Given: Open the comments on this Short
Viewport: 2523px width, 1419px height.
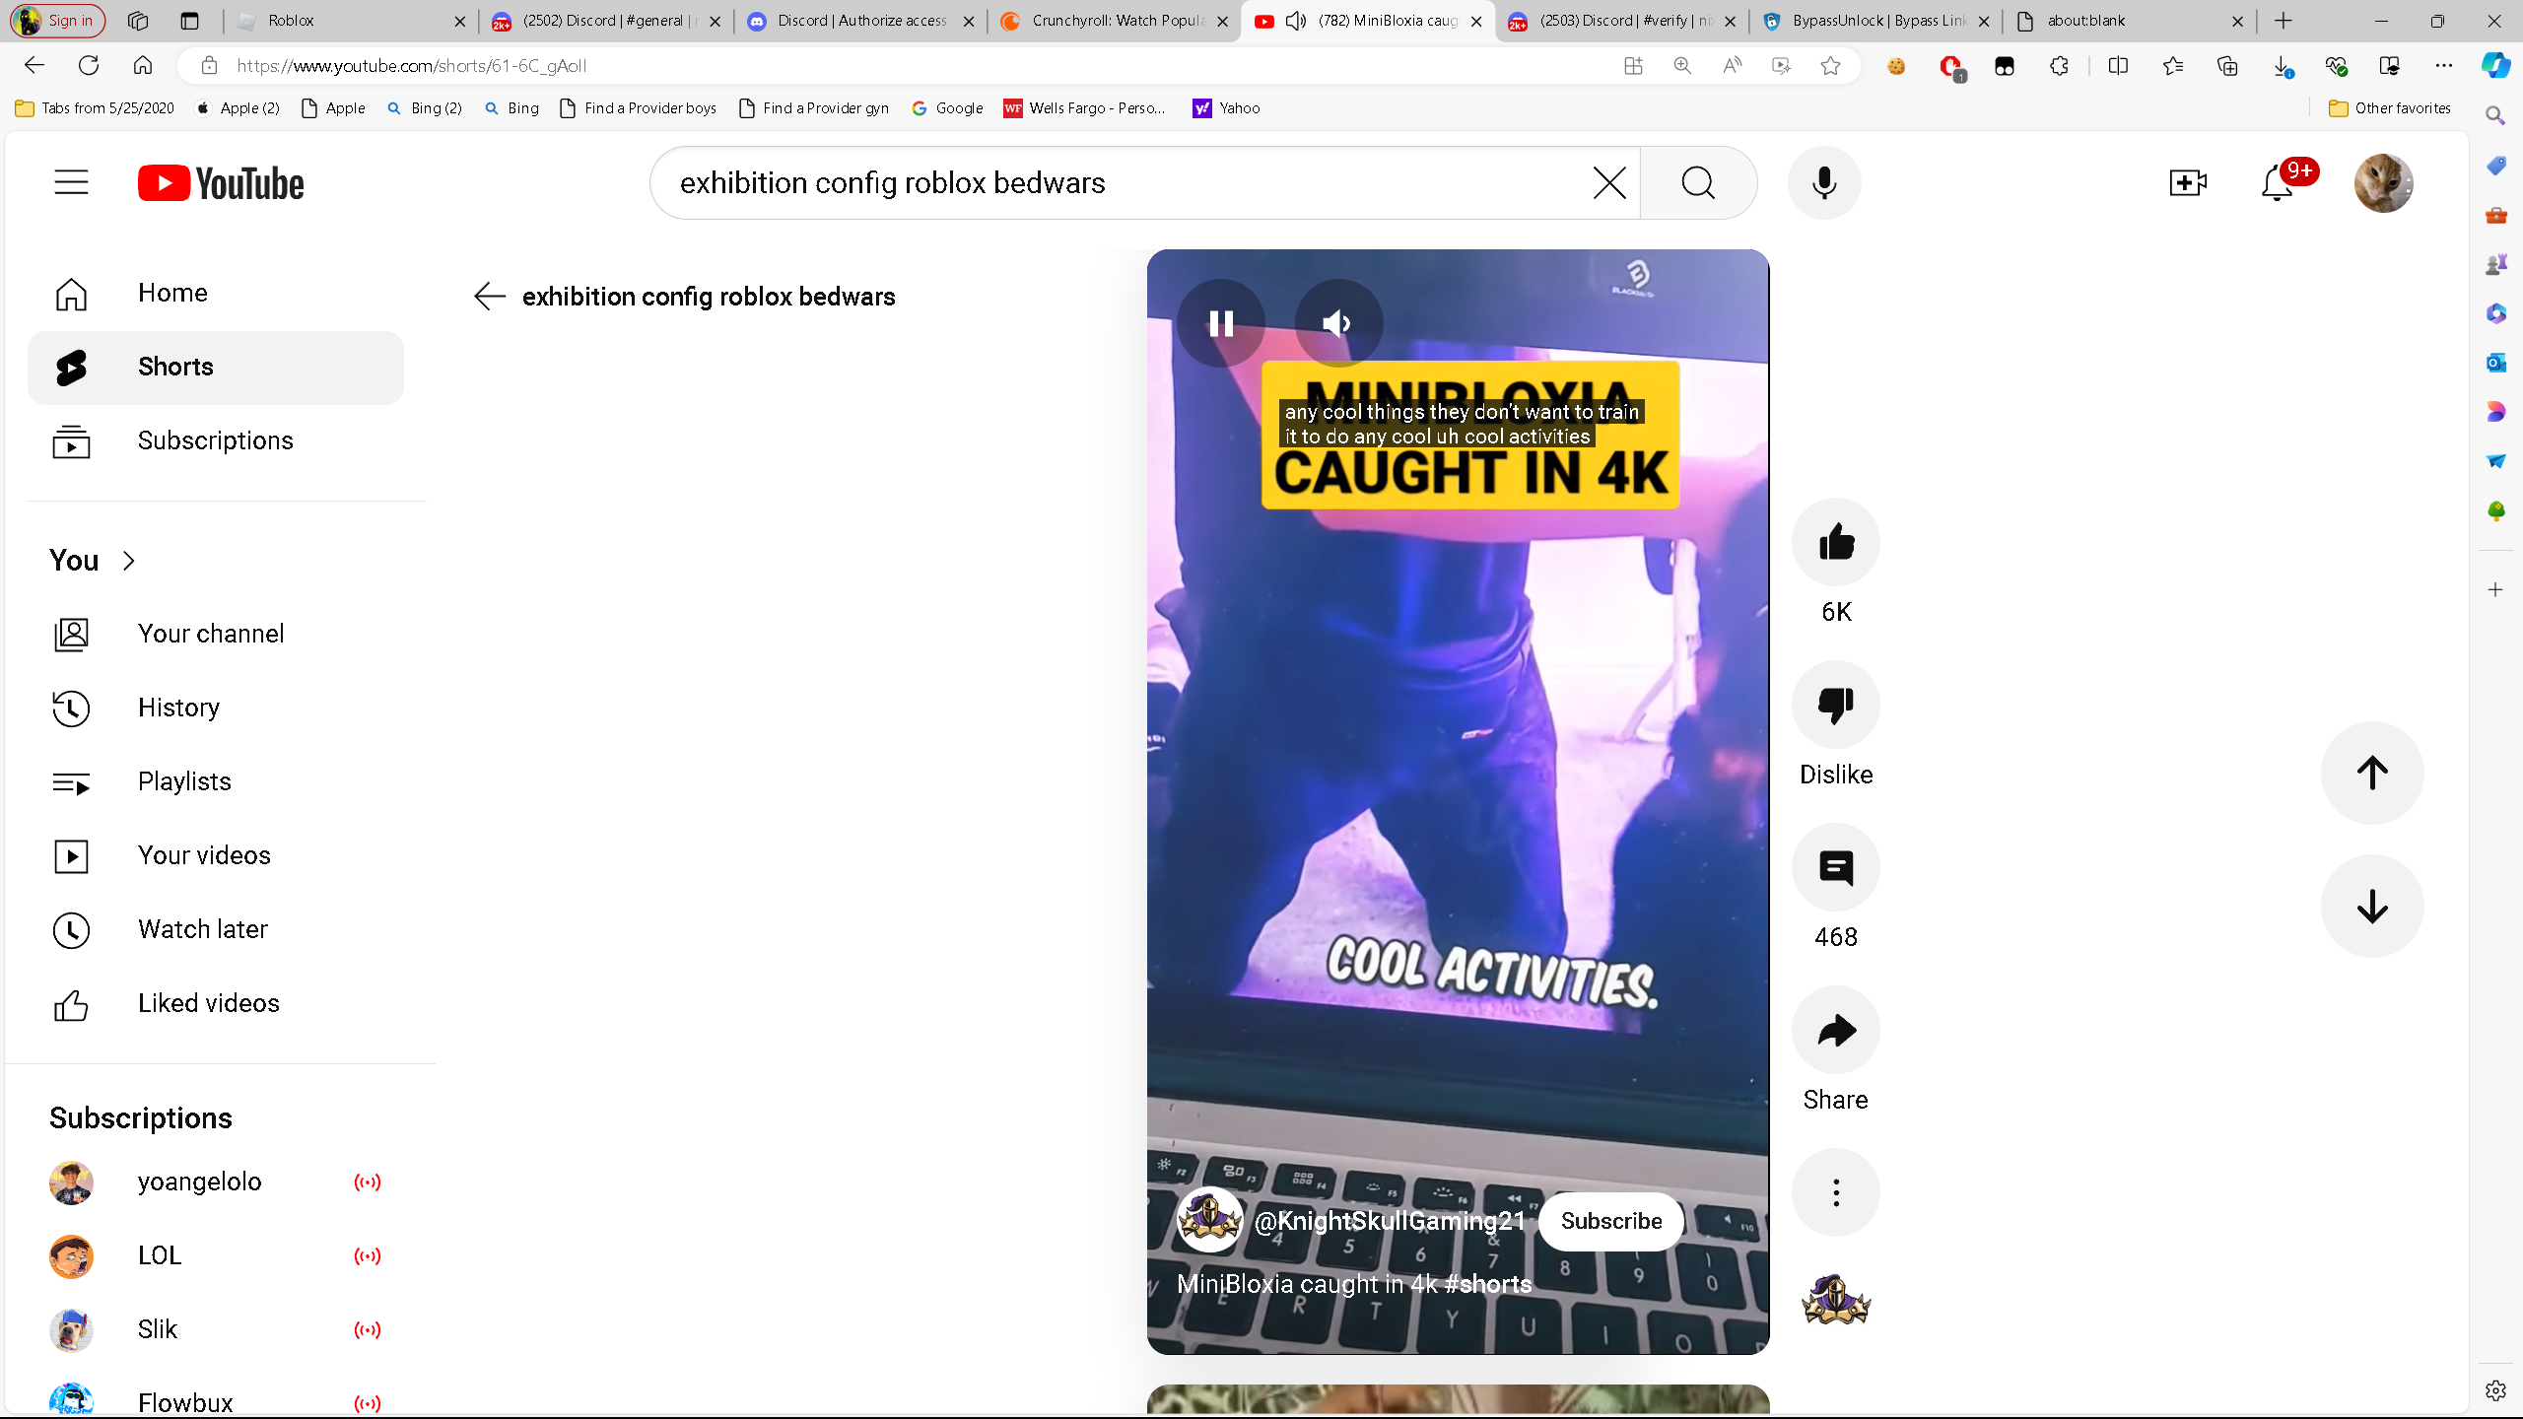Looking at the screenshot, I should [1835, 867].
